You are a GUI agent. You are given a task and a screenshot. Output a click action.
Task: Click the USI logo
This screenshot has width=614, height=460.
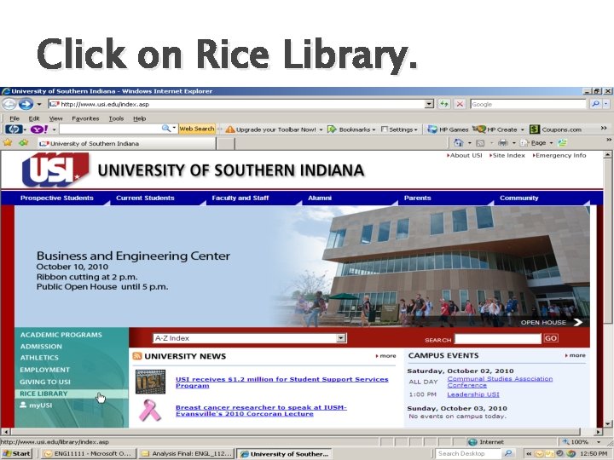(55, 170)
